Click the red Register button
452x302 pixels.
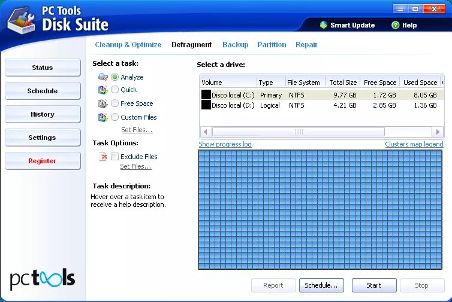tap(43, 161)
